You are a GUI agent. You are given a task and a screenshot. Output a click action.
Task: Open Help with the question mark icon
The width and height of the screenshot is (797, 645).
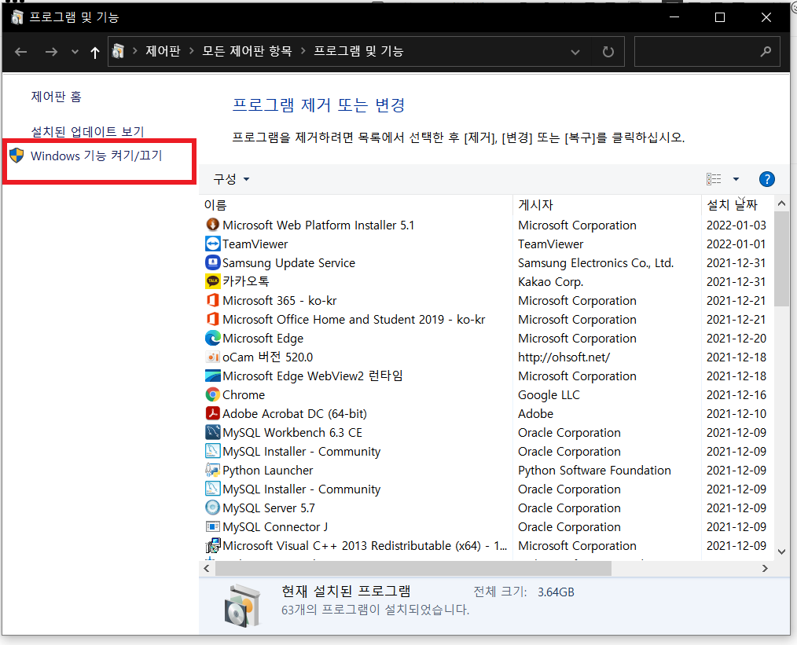(x=766, y=179)
